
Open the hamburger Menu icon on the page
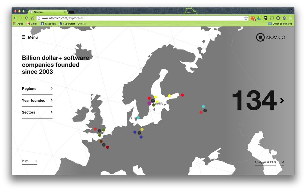[x=24, y=37]
